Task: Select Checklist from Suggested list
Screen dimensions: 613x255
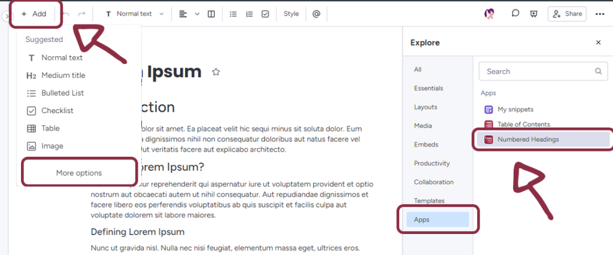Action: tap(57, 111)
